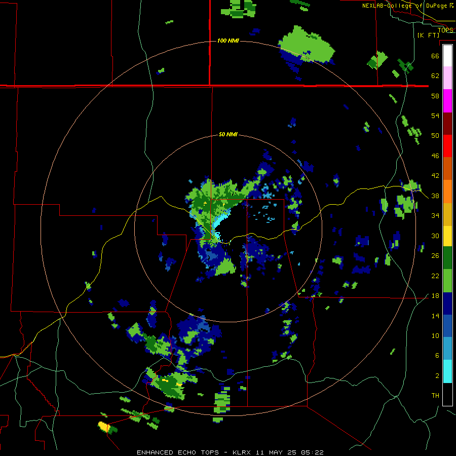The height and width of the screenshot is (456, 456).
Task: Select the 34 value on the scale
Action: (x=435, y=216)
